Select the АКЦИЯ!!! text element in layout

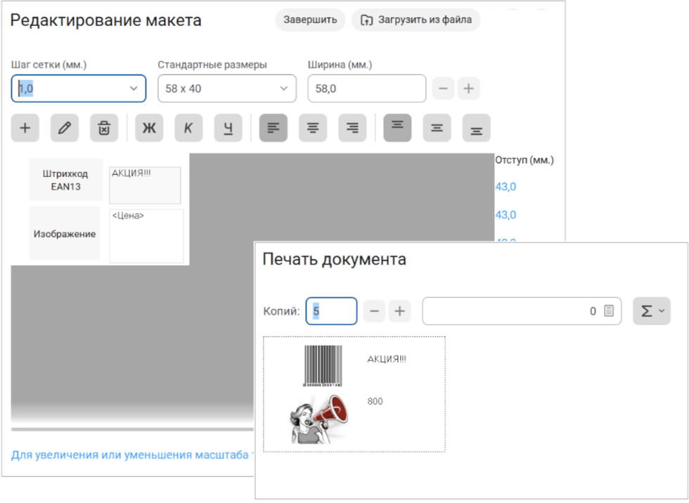(x=145, y=185)
